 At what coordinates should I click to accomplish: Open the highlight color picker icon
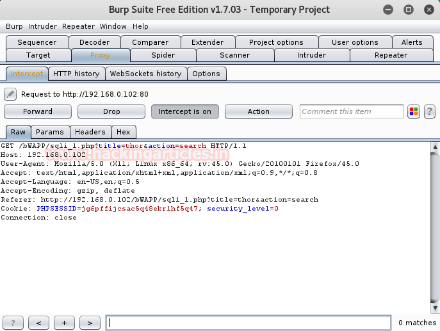click(x=414, y=111)
